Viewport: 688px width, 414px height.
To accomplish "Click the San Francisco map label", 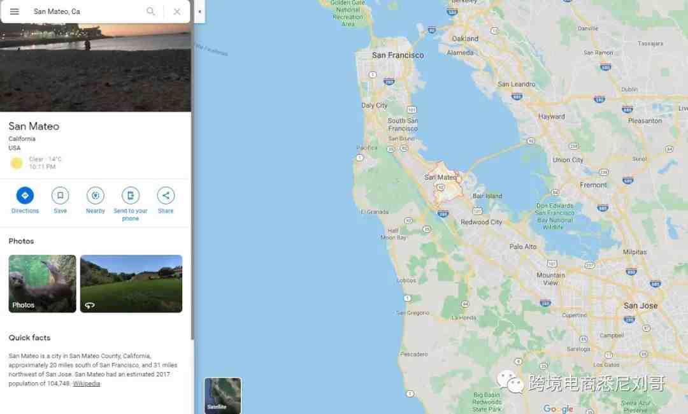I will tap(398, 55).
